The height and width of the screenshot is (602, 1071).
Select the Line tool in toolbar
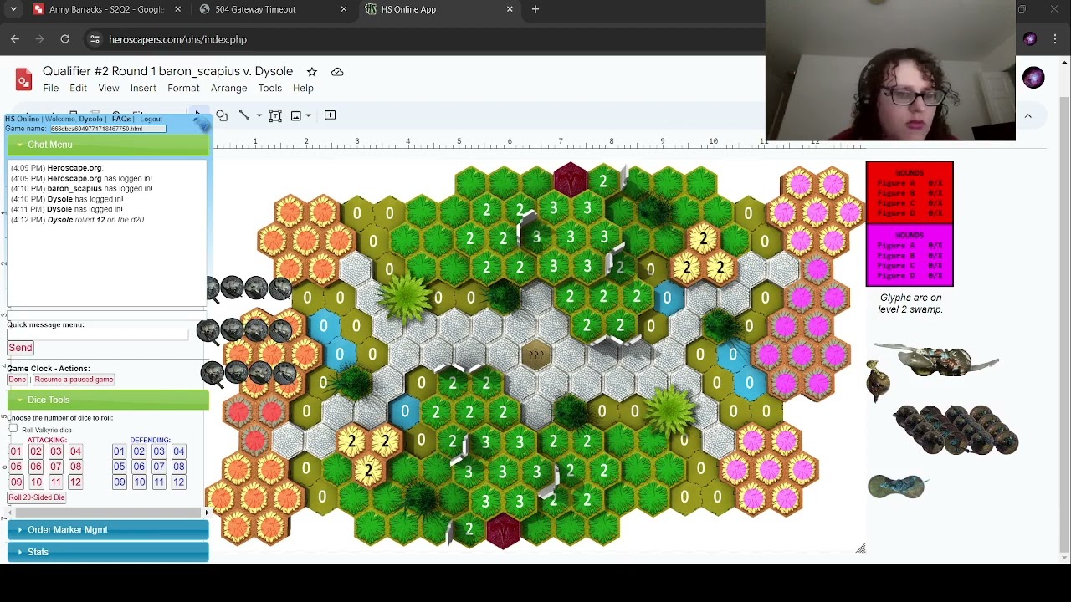pos(243,115)
